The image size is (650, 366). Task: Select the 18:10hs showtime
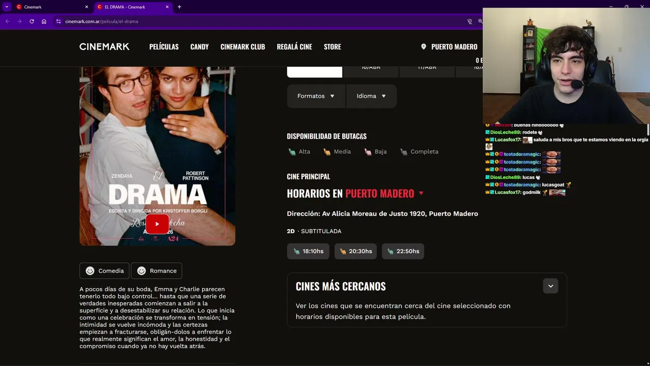308,251
